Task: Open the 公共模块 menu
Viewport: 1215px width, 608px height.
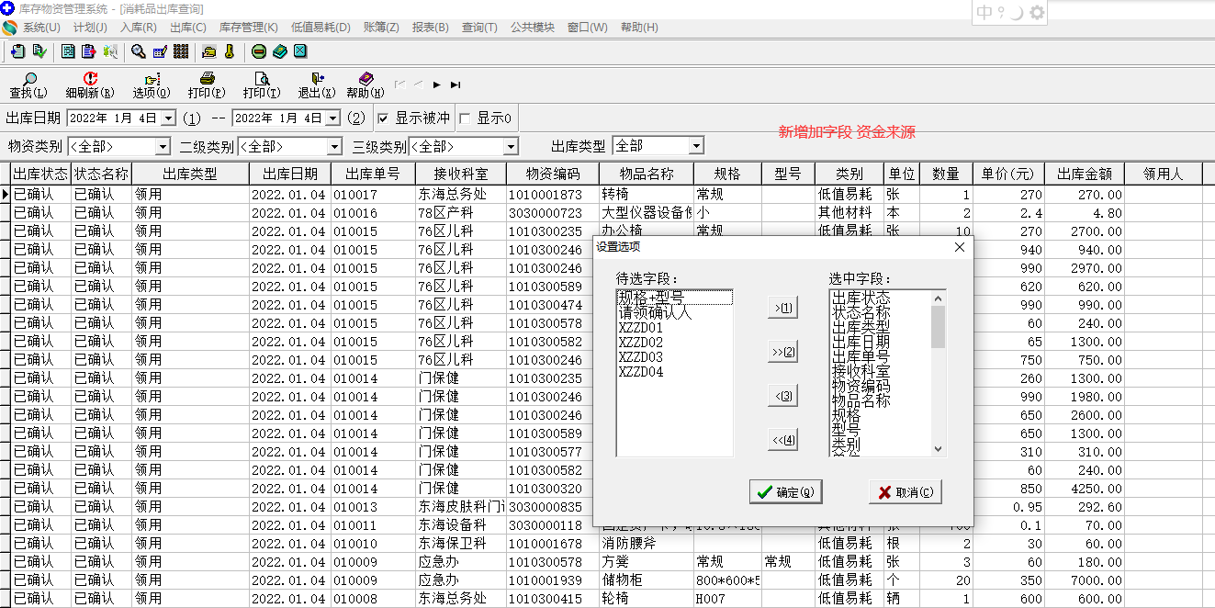Action: coord(533,28)
